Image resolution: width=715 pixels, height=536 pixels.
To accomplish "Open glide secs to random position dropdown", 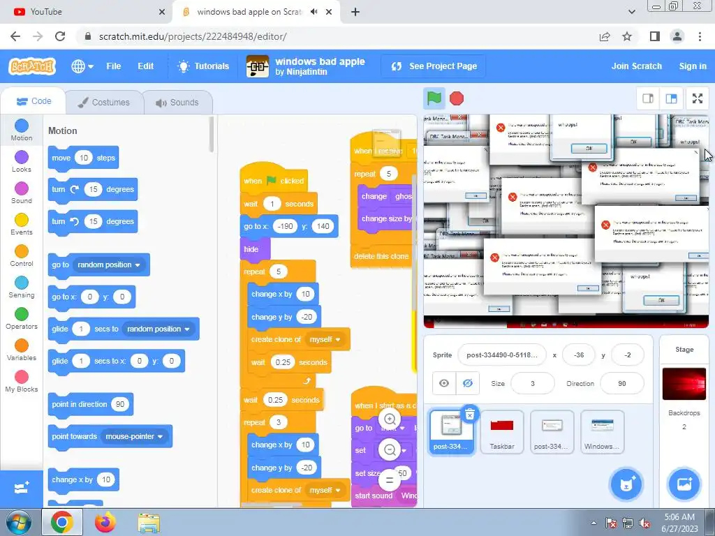I will pyautogui.click(x=159, y=329).
